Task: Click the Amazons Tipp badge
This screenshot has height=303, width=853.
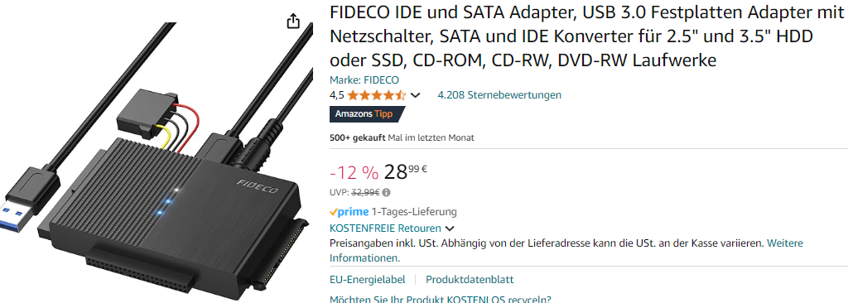Action: tap(369, 113)
